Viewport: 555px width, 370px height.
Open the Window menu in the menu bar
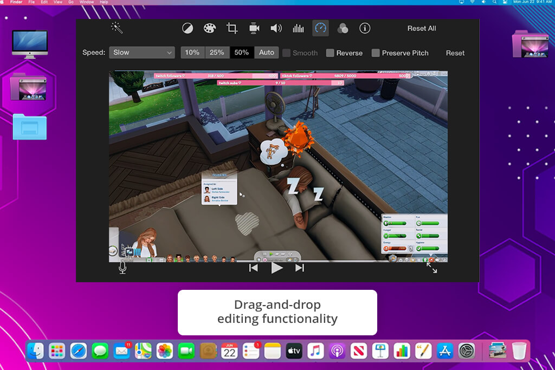tap(87, 2)
